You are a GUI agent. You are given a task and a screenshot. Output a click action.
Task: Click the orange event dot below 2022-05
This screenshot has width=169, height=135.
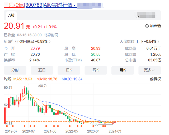tap(70, 126)
